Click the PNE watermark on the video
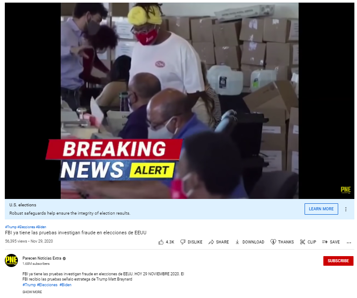 tap(346, 189)
